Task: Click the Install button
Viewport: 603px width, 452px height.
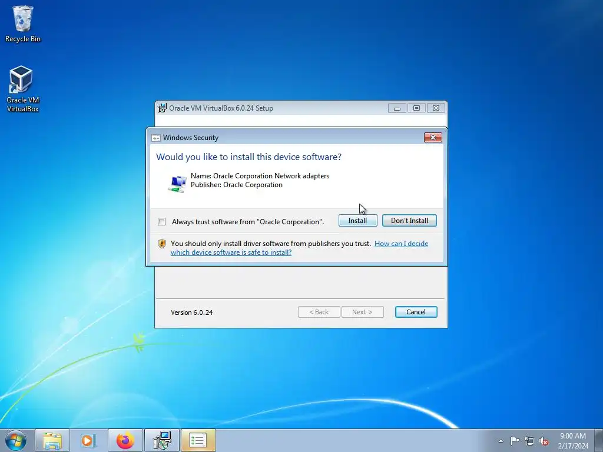Action: [x=357, y=221]
